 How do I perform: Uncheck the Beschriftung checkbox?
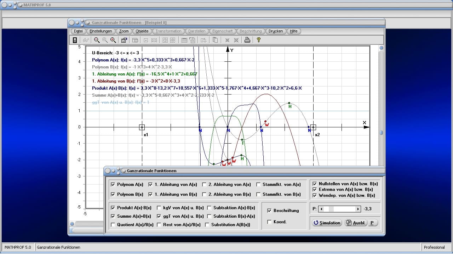269,211
